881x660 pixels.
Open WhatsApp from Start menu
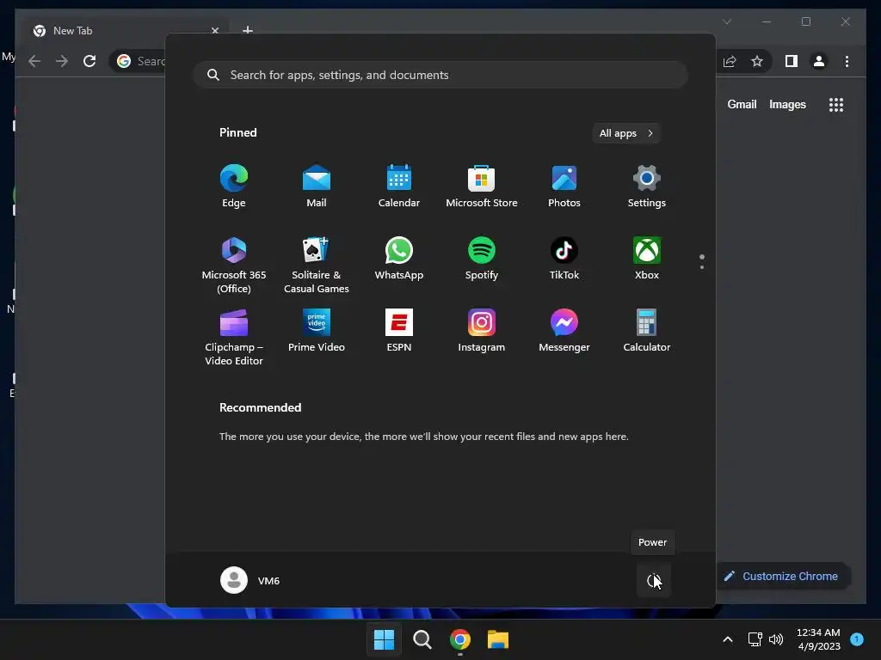[399, 259]
